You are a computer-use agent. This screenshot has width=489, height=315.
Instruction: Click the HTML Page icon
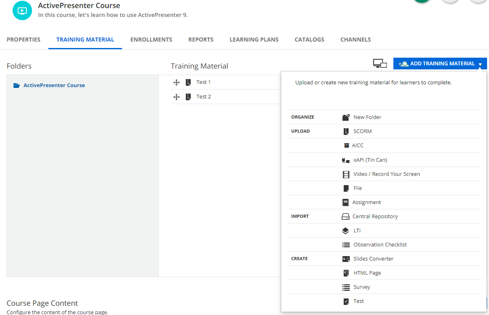pyautogui.click(x=346, y=273)
